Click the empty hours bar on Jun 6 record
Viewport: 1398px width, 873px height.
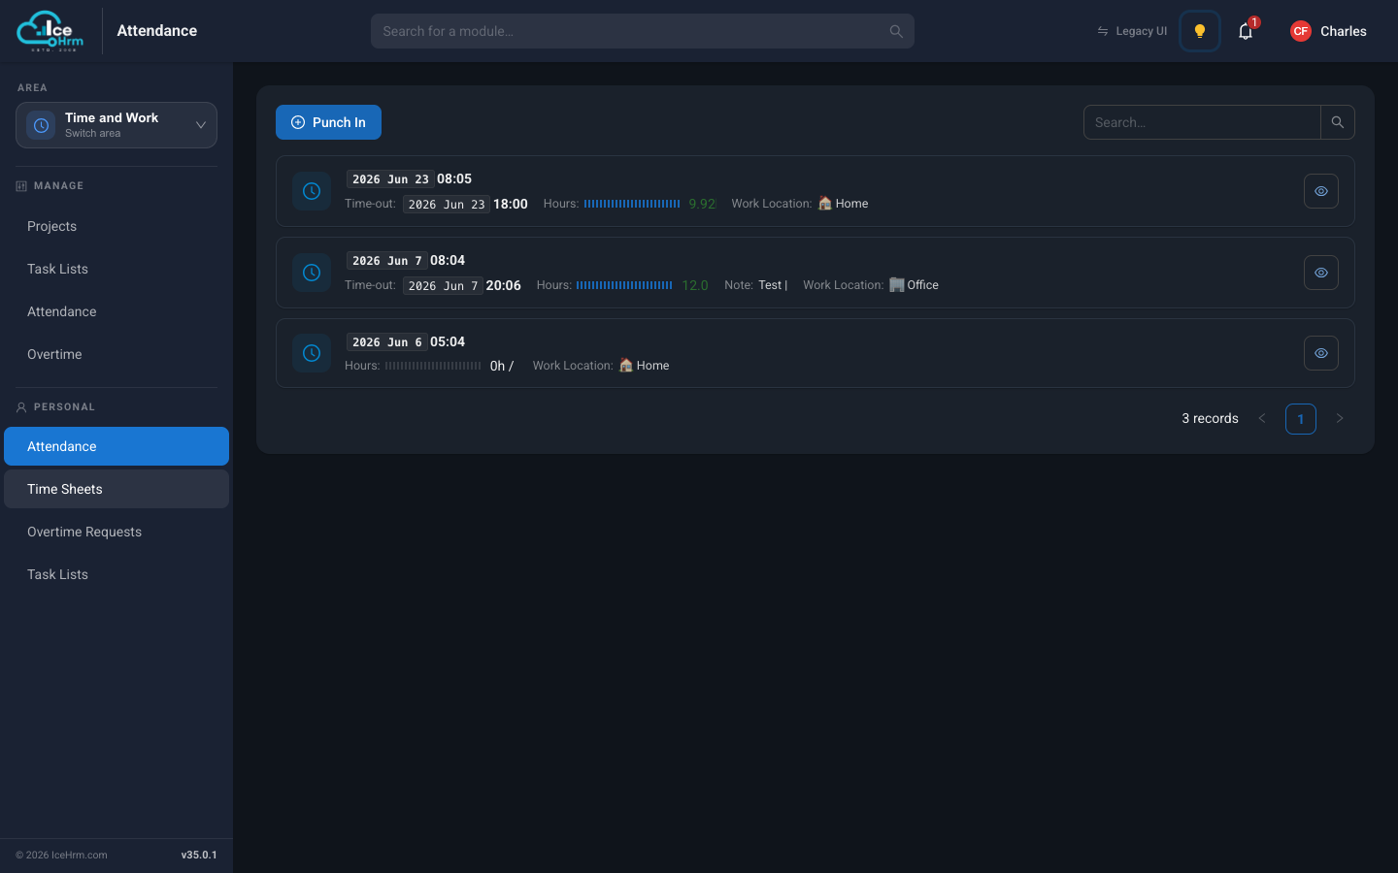(x=433, y=366)
